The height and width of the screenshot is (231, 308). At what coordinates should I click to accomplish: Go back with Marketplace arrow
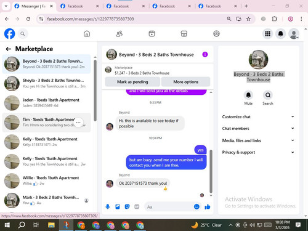pyautogui.click(x=9, y=49)
